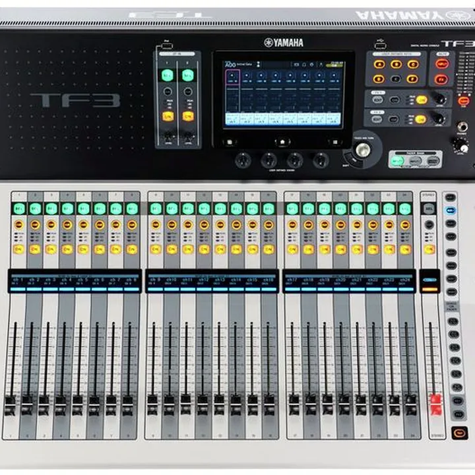Cue channel 12 with its orange CUE key
Image resolution: width=475 pixels, height=475 pixels.
point(204,225)
